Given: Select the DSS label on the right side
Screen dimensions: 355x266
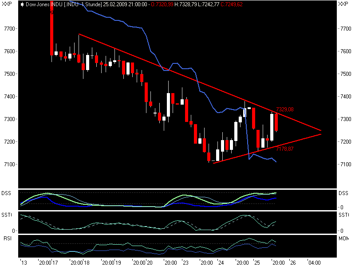Looking at the screenshot, I should click(343, 192).
